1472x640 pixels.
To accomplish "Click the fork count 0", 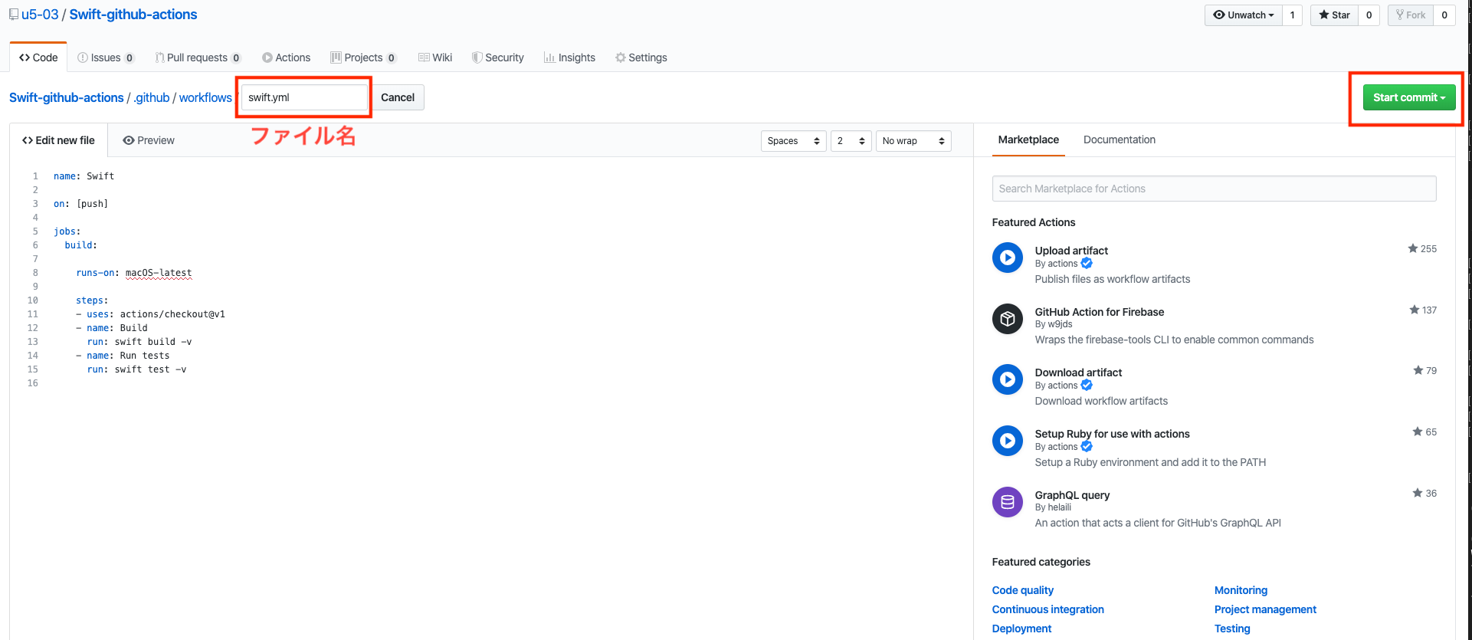I will coord(1444,15).
